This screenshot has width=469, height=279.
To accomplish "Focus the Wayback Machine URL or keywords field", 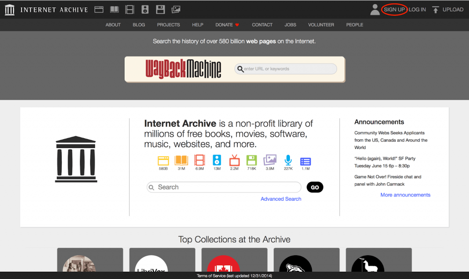I will tap(286, 69).
